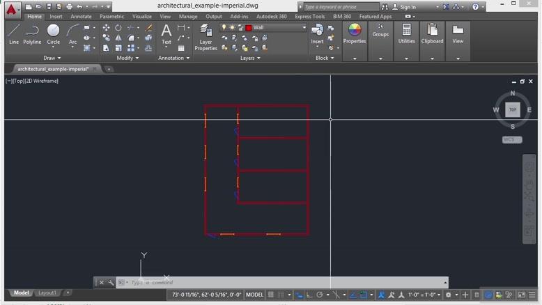Open the annotation scale 1'-0" dropdown

424,295
